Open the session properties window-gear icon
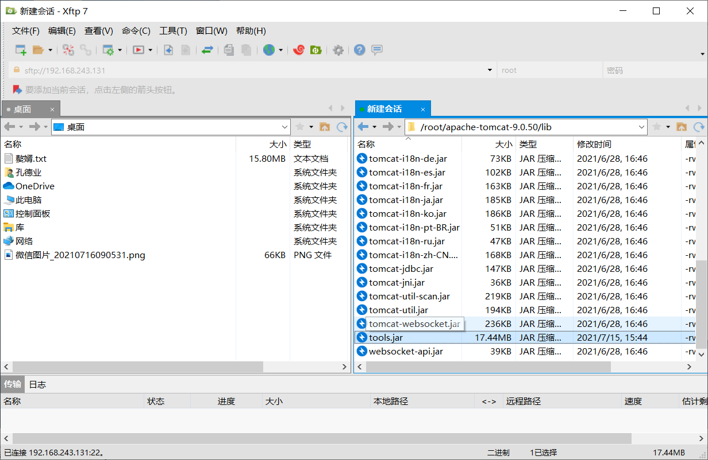The image size is (708, 460). (x=108, y=50)
